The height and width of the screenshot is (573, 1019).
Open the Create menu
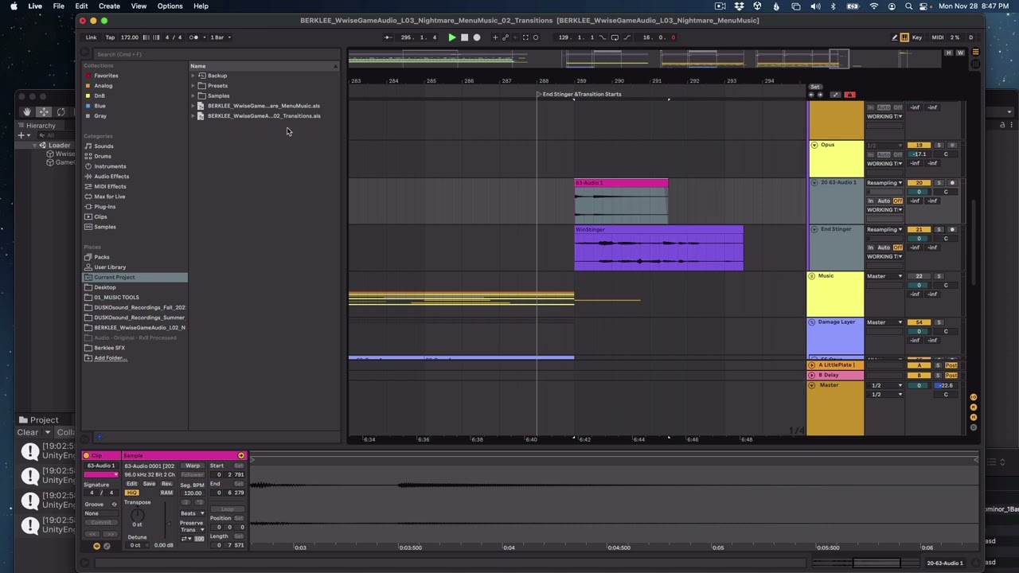pos(109,6)
